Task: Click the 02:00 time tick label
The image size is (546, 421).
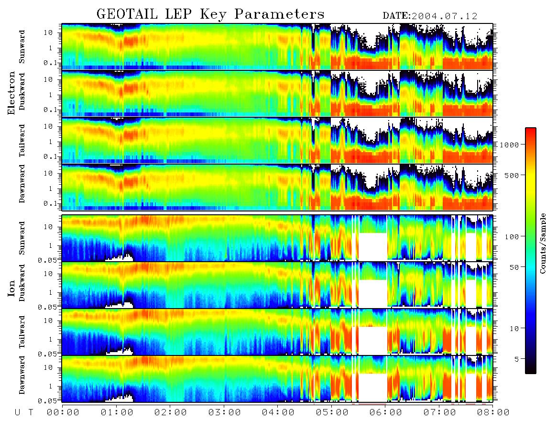Action: [171, 412]
